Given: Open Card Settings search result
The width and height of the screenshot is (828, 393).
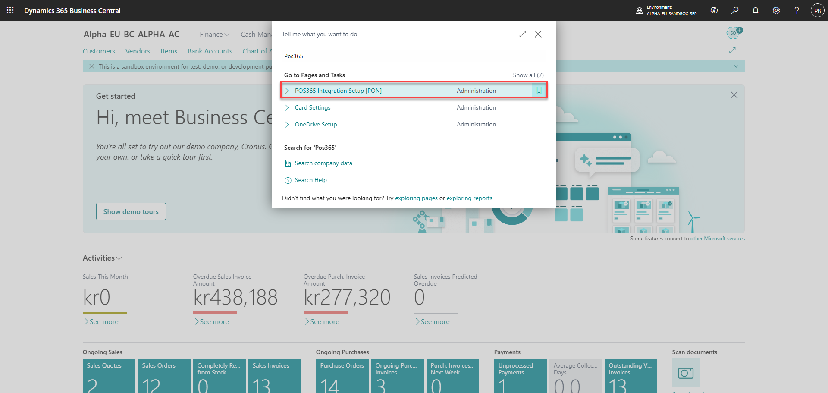Looking at the screenshot, I should point(313,107).
